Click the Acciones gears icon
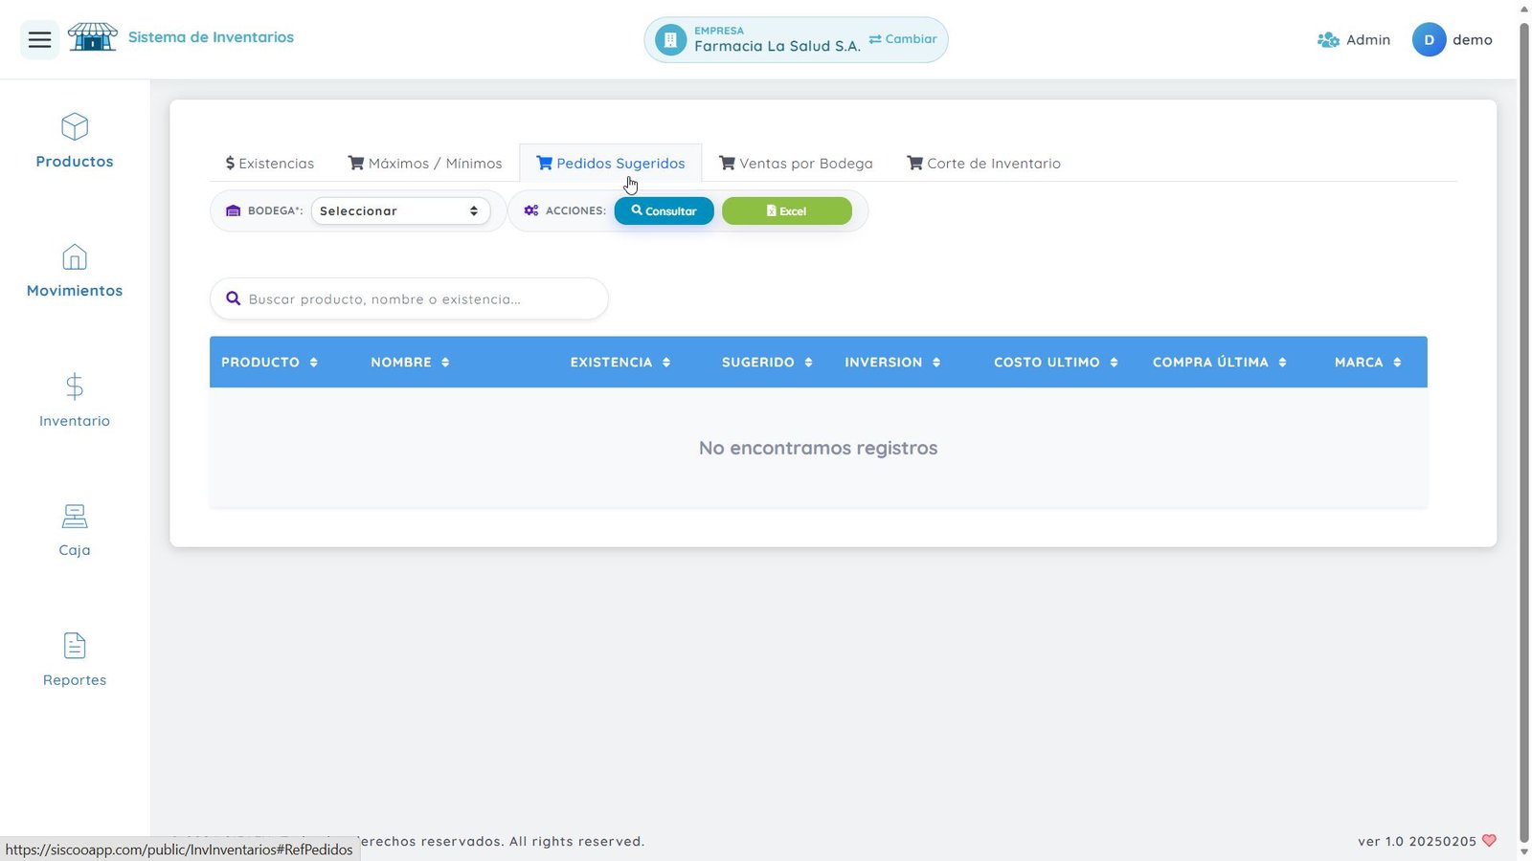1532x861 pixels. [x=531, y=210]
